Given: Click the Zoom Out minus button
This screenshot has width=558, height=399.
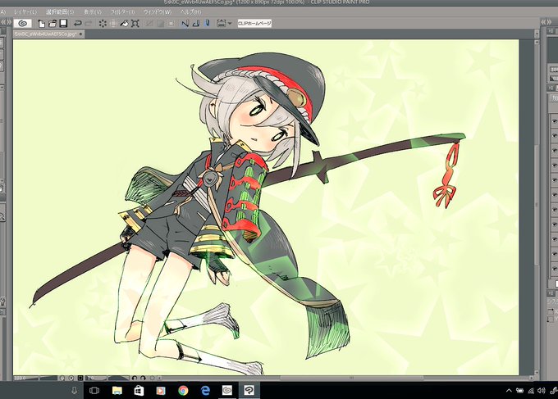Looking at the screenshot, I should (x=62, y=379).
